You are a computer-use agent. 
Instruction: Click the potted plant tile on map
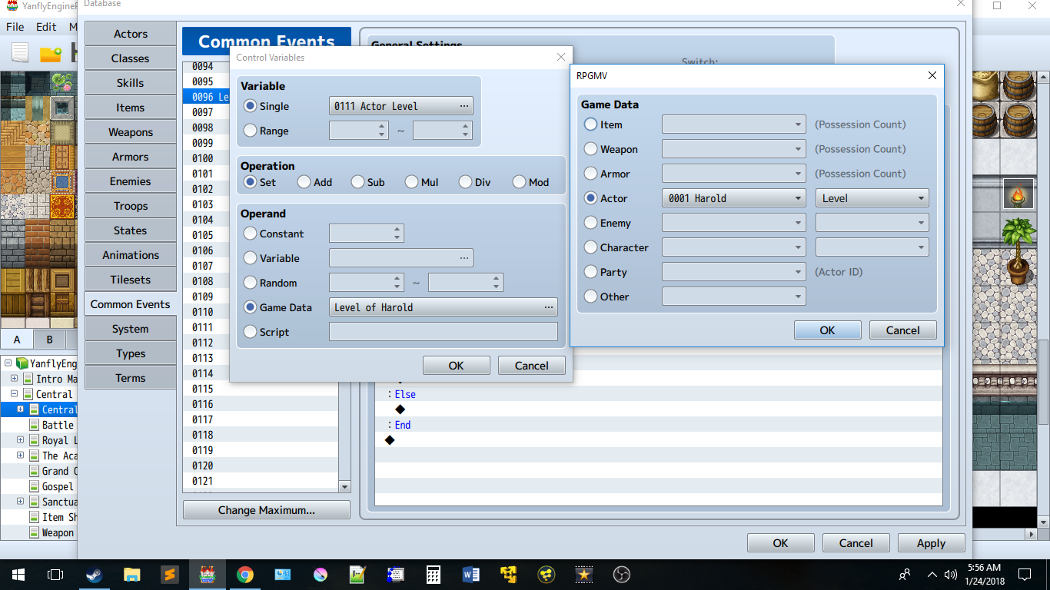(1018, 250)
